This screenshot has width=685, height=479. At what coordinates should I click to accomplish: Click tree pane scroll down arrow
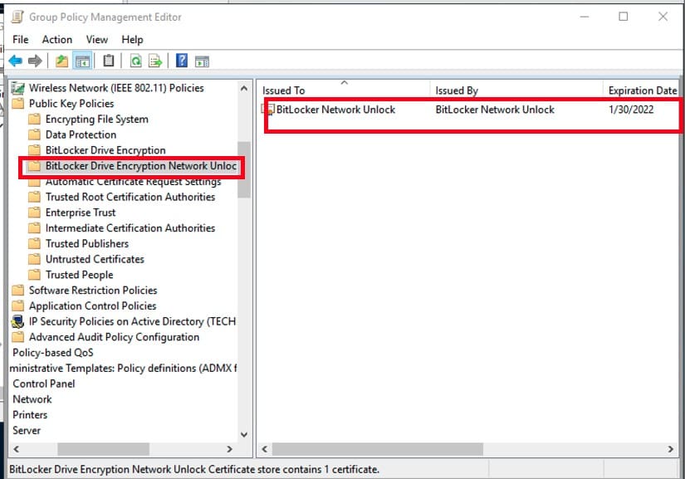tap(243, 433)
